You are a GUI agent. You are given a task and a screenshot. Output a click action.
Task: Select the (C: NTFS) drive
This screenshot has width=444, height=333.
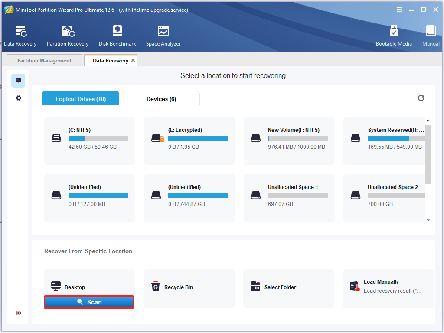point(90,141)
